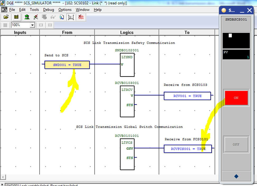Click the red crossed numbers icon
257x186 pixels.
click(x=81, y=17)
